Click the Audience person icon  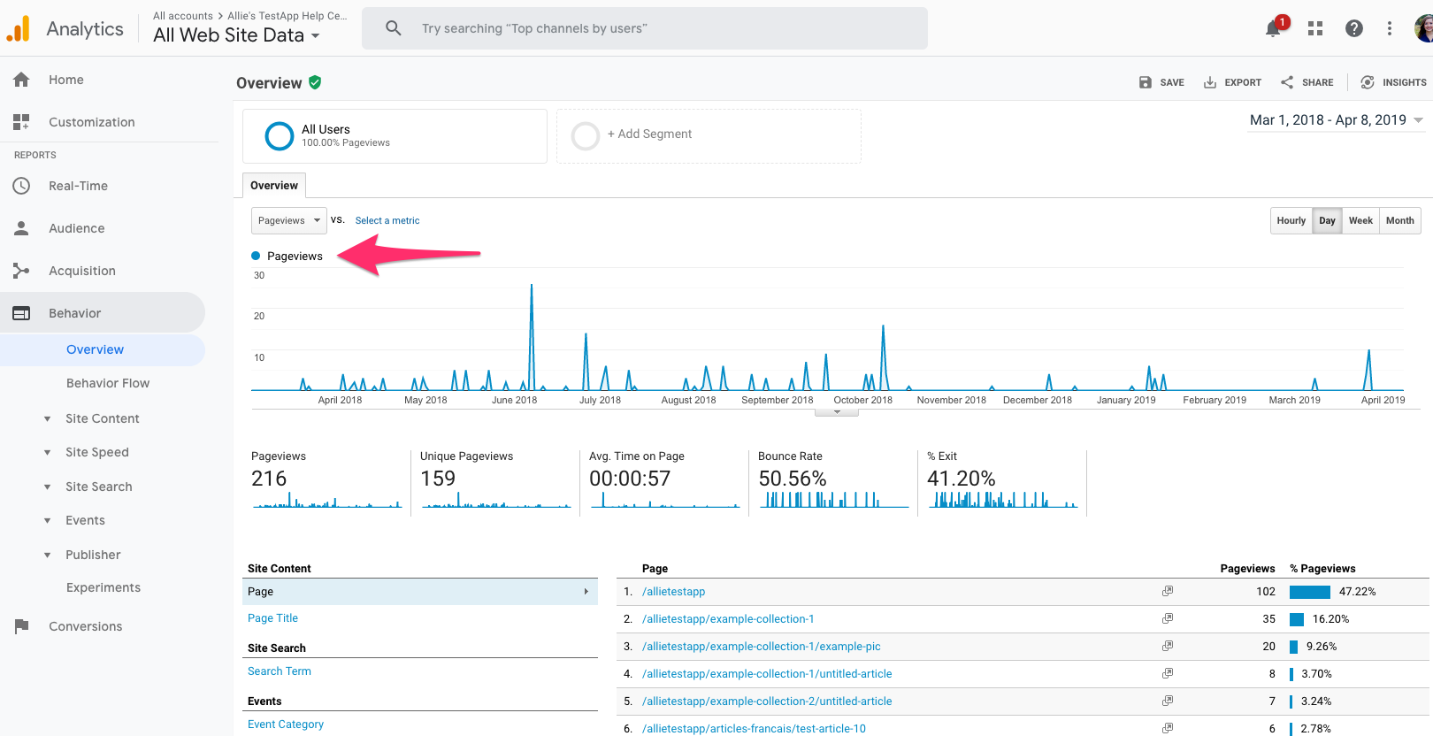pos(21,228)
